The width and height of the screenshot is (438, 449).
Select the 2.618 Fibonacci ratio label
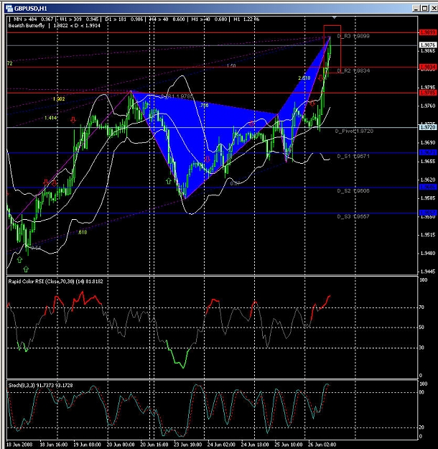point(304,78)
